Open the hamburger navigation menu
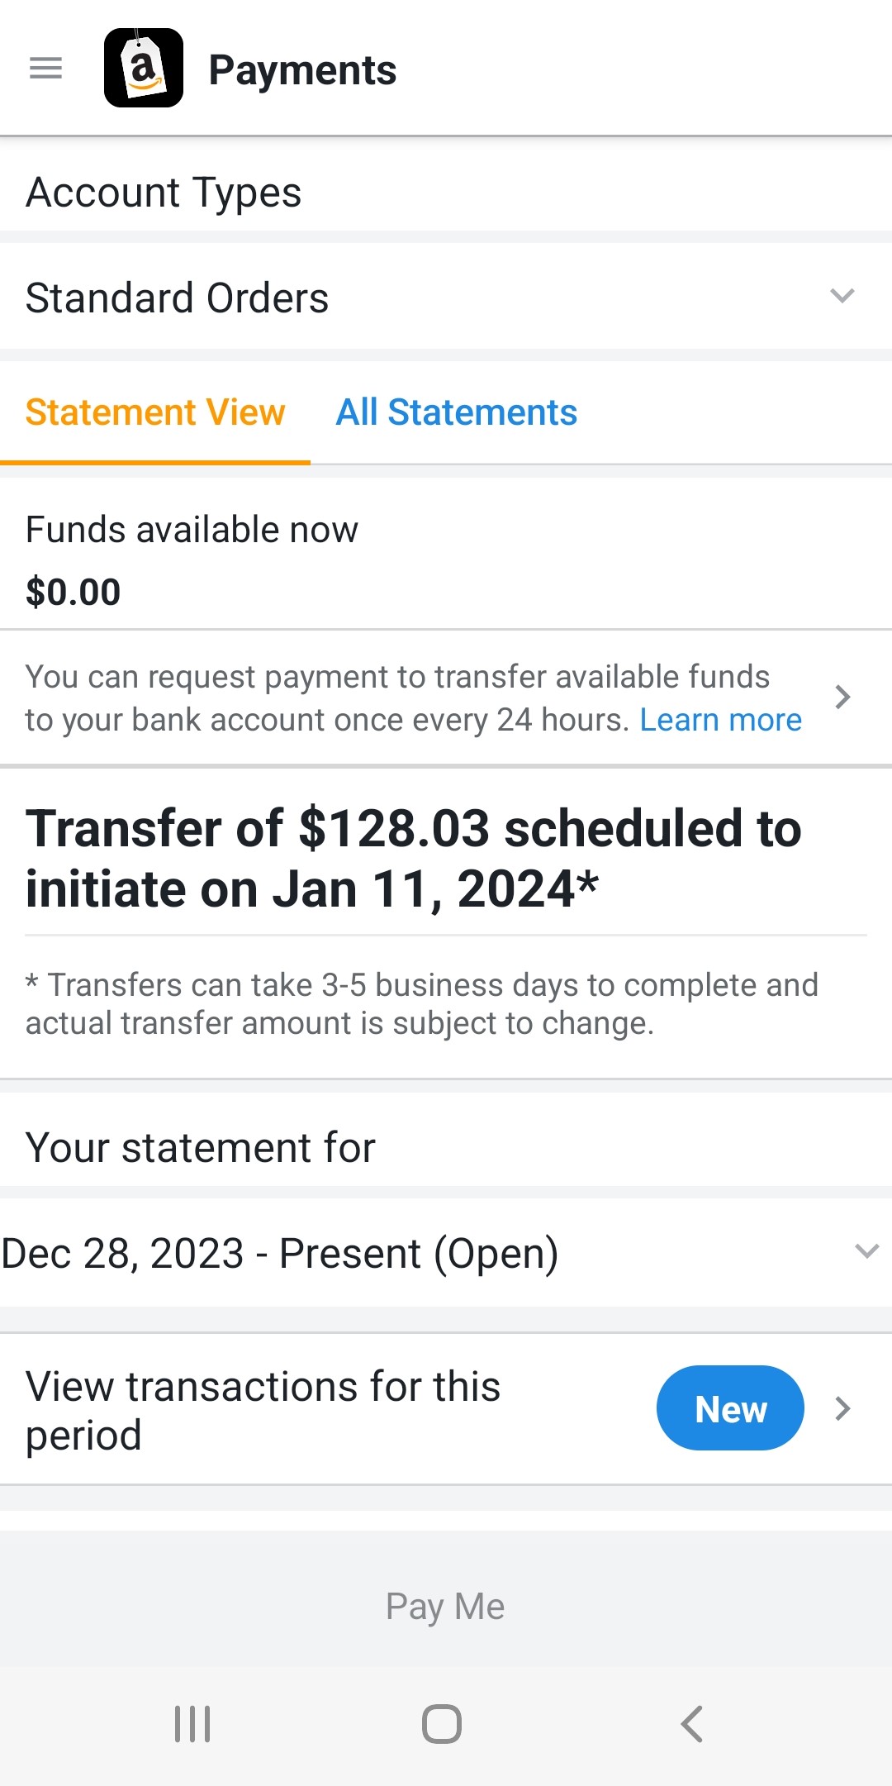 tap(45, 69)
